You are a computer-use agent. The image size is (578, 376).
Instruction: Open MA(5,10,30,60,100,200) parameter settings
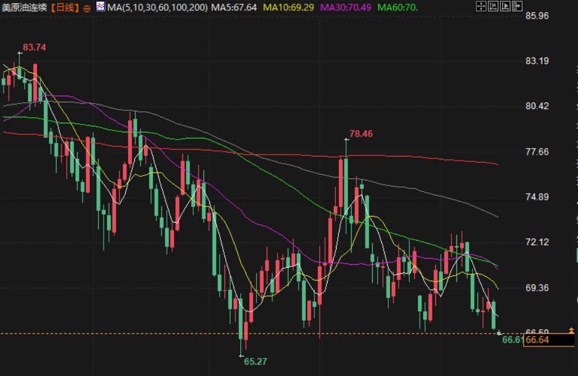pos(157,7)
